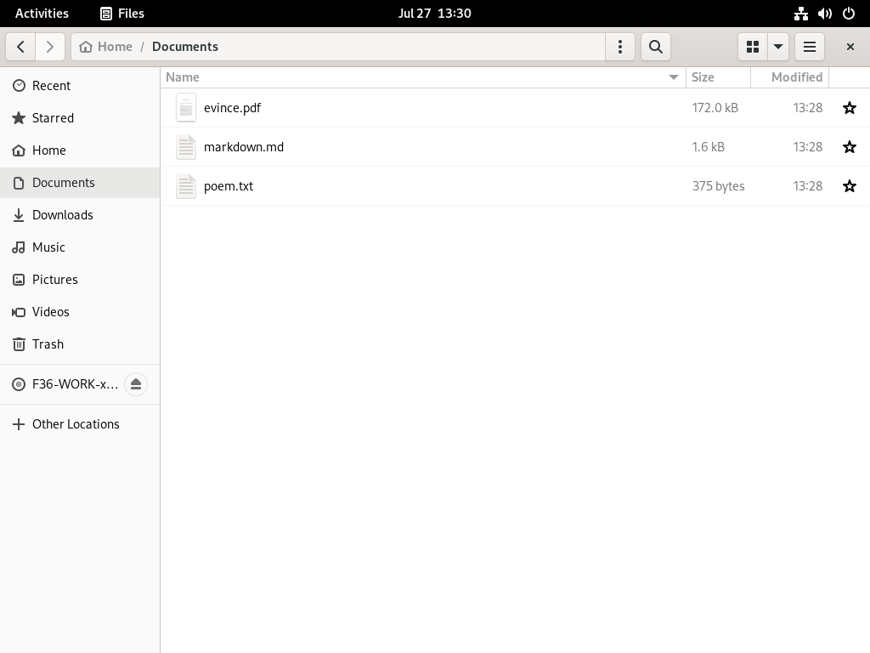Viewport: 870px width, 653px height.
Task: Open the F36-WORK disc in sidebar
Action: pos(65,384)
